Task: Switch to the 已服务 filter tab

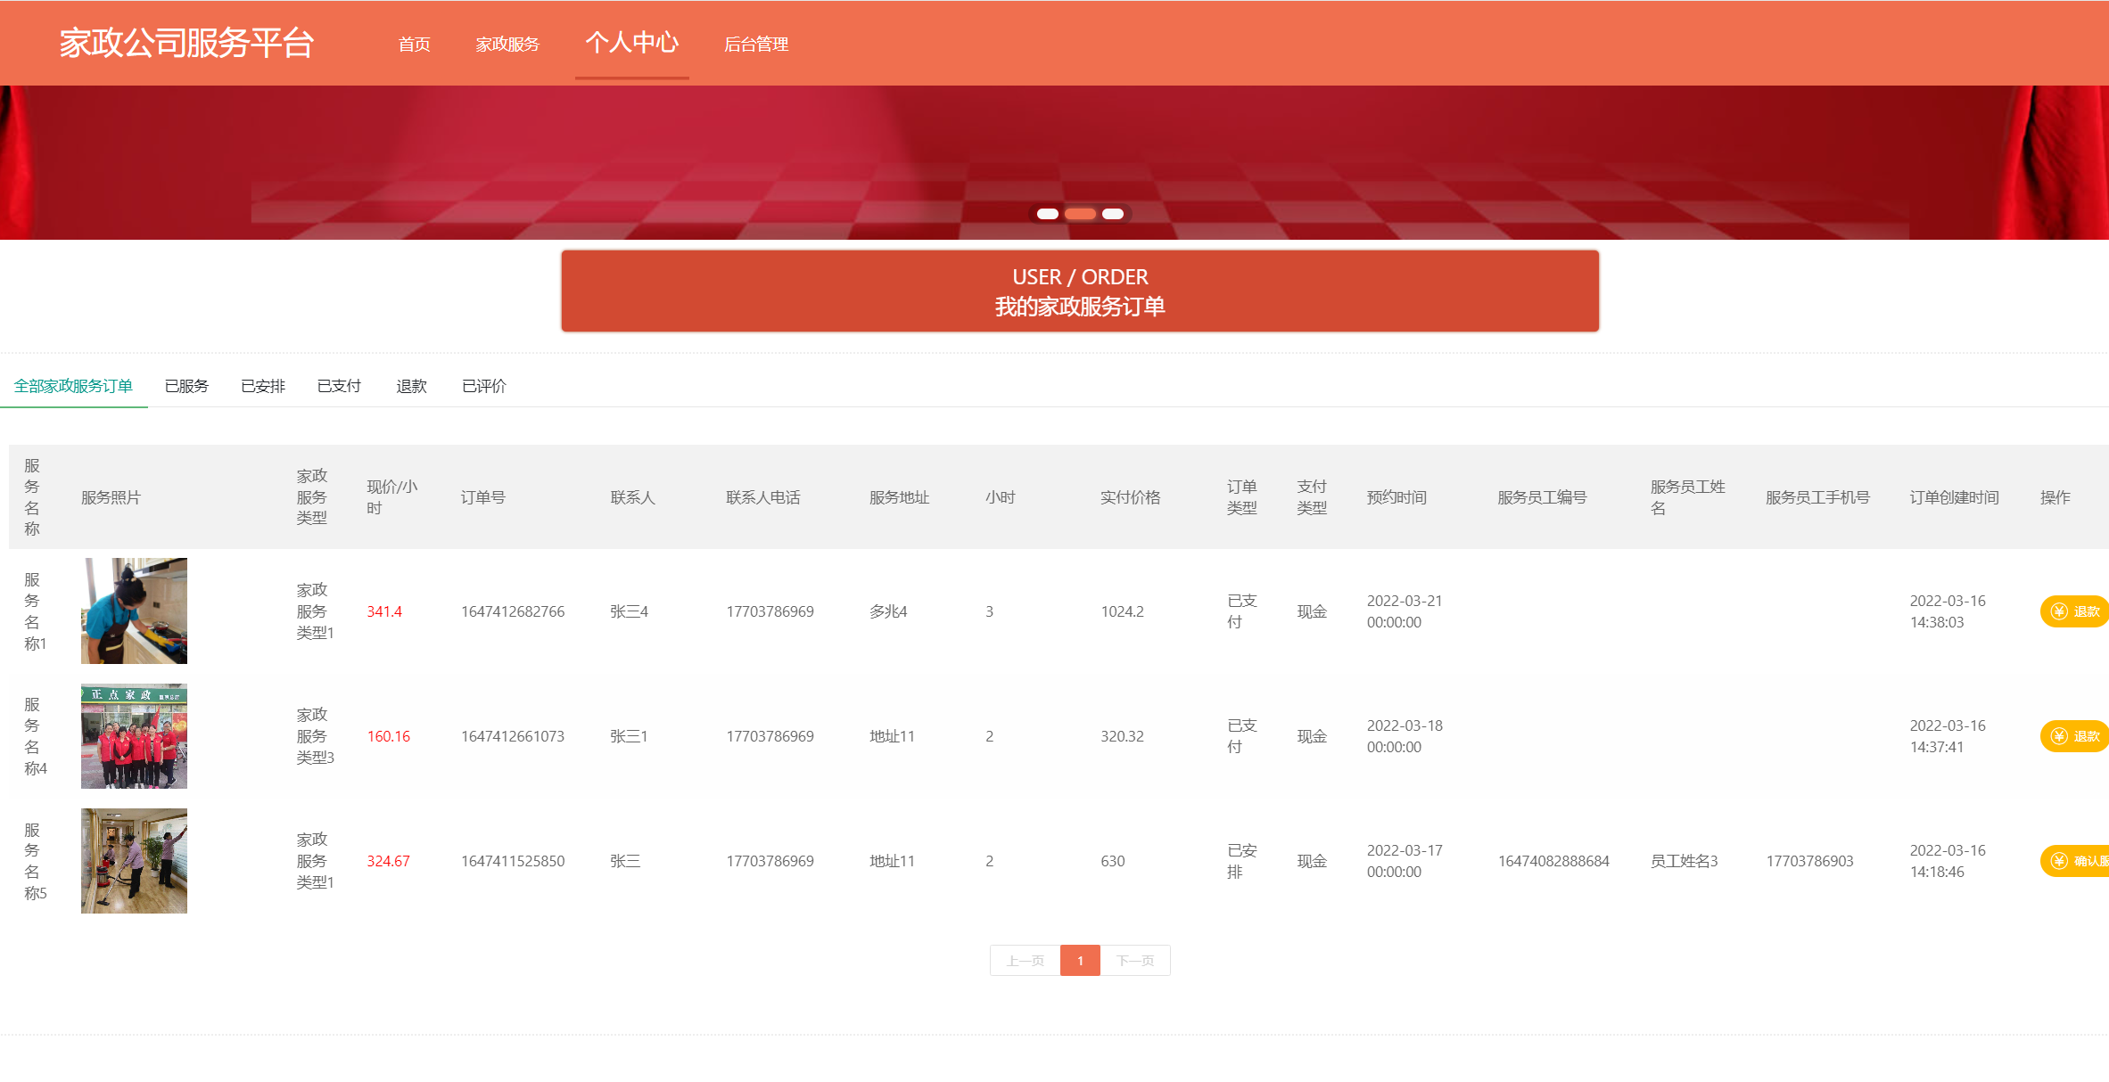Action: pos(186,385)
